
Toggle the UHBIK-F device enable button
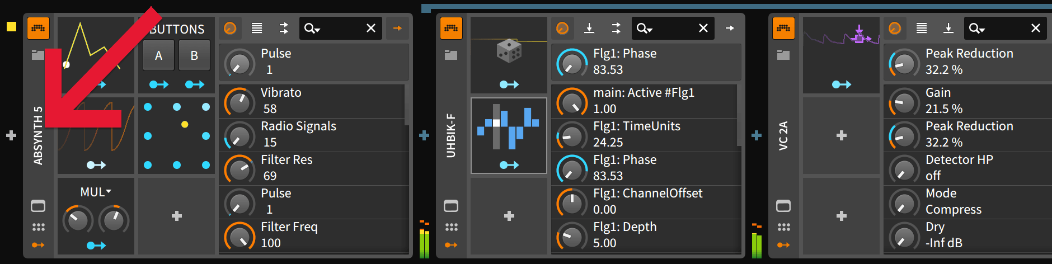click(451, 28)
